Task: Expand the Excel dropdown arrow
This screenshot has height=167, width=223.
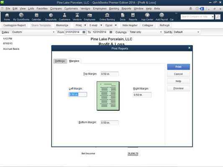Action: (116, 25)
